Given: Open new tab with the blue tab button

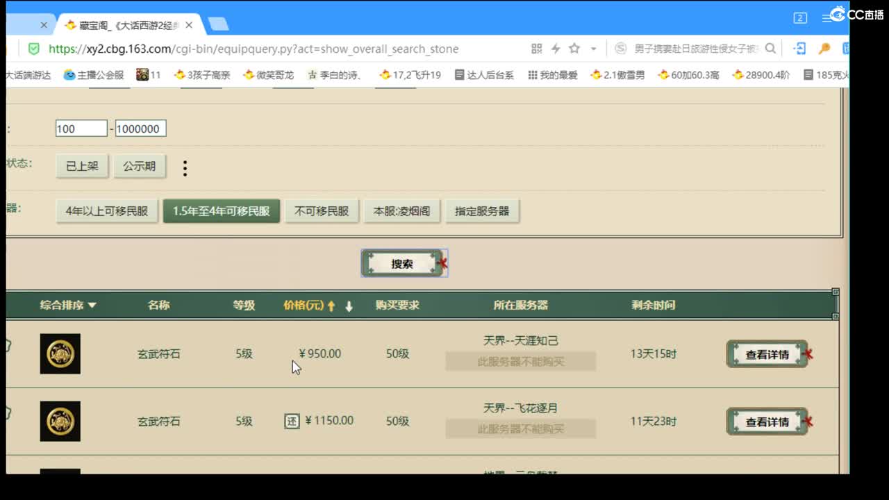Looking at the screenshot, I should [x=218, y=24].
